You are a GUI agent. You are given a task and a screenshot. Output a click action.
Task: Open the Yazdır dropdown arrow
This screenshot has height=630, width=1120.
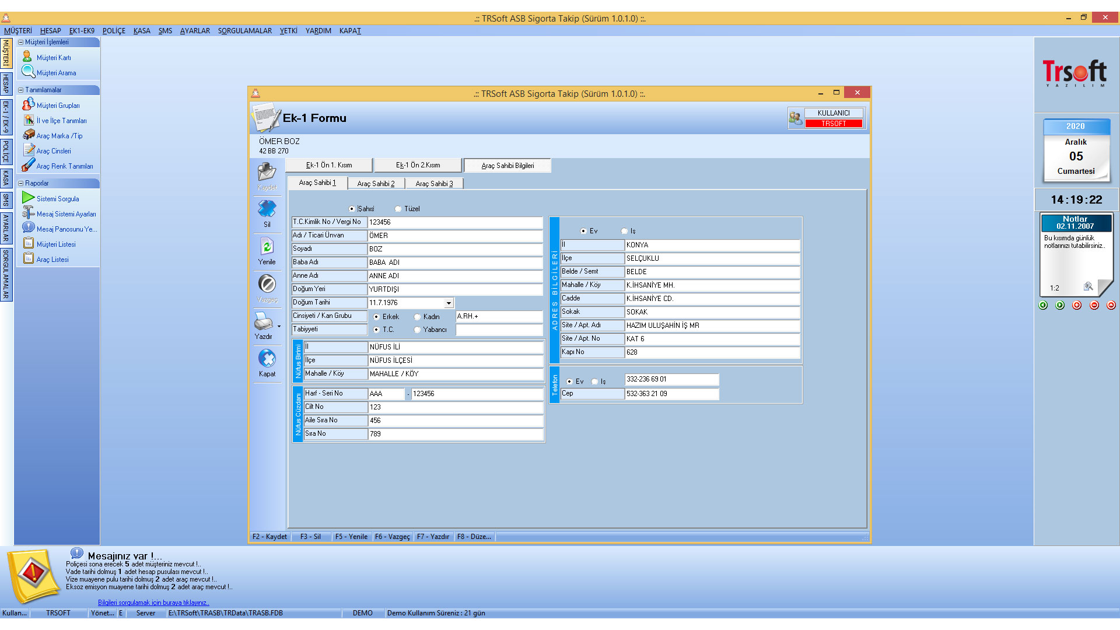pos(279,327)
